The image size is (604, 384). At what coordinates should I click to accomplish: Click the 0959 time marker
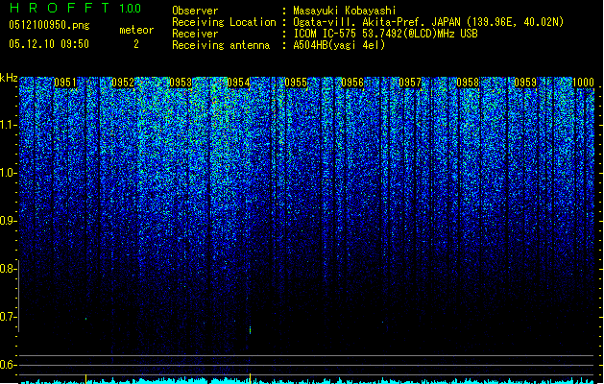point(525,83)
